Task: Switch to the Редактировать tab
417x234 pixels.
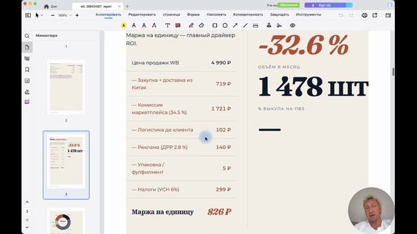Action: [x=142, y=14]
